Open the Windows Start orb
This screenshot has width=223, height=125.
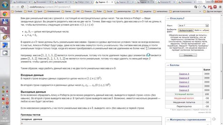pos(5,5)
